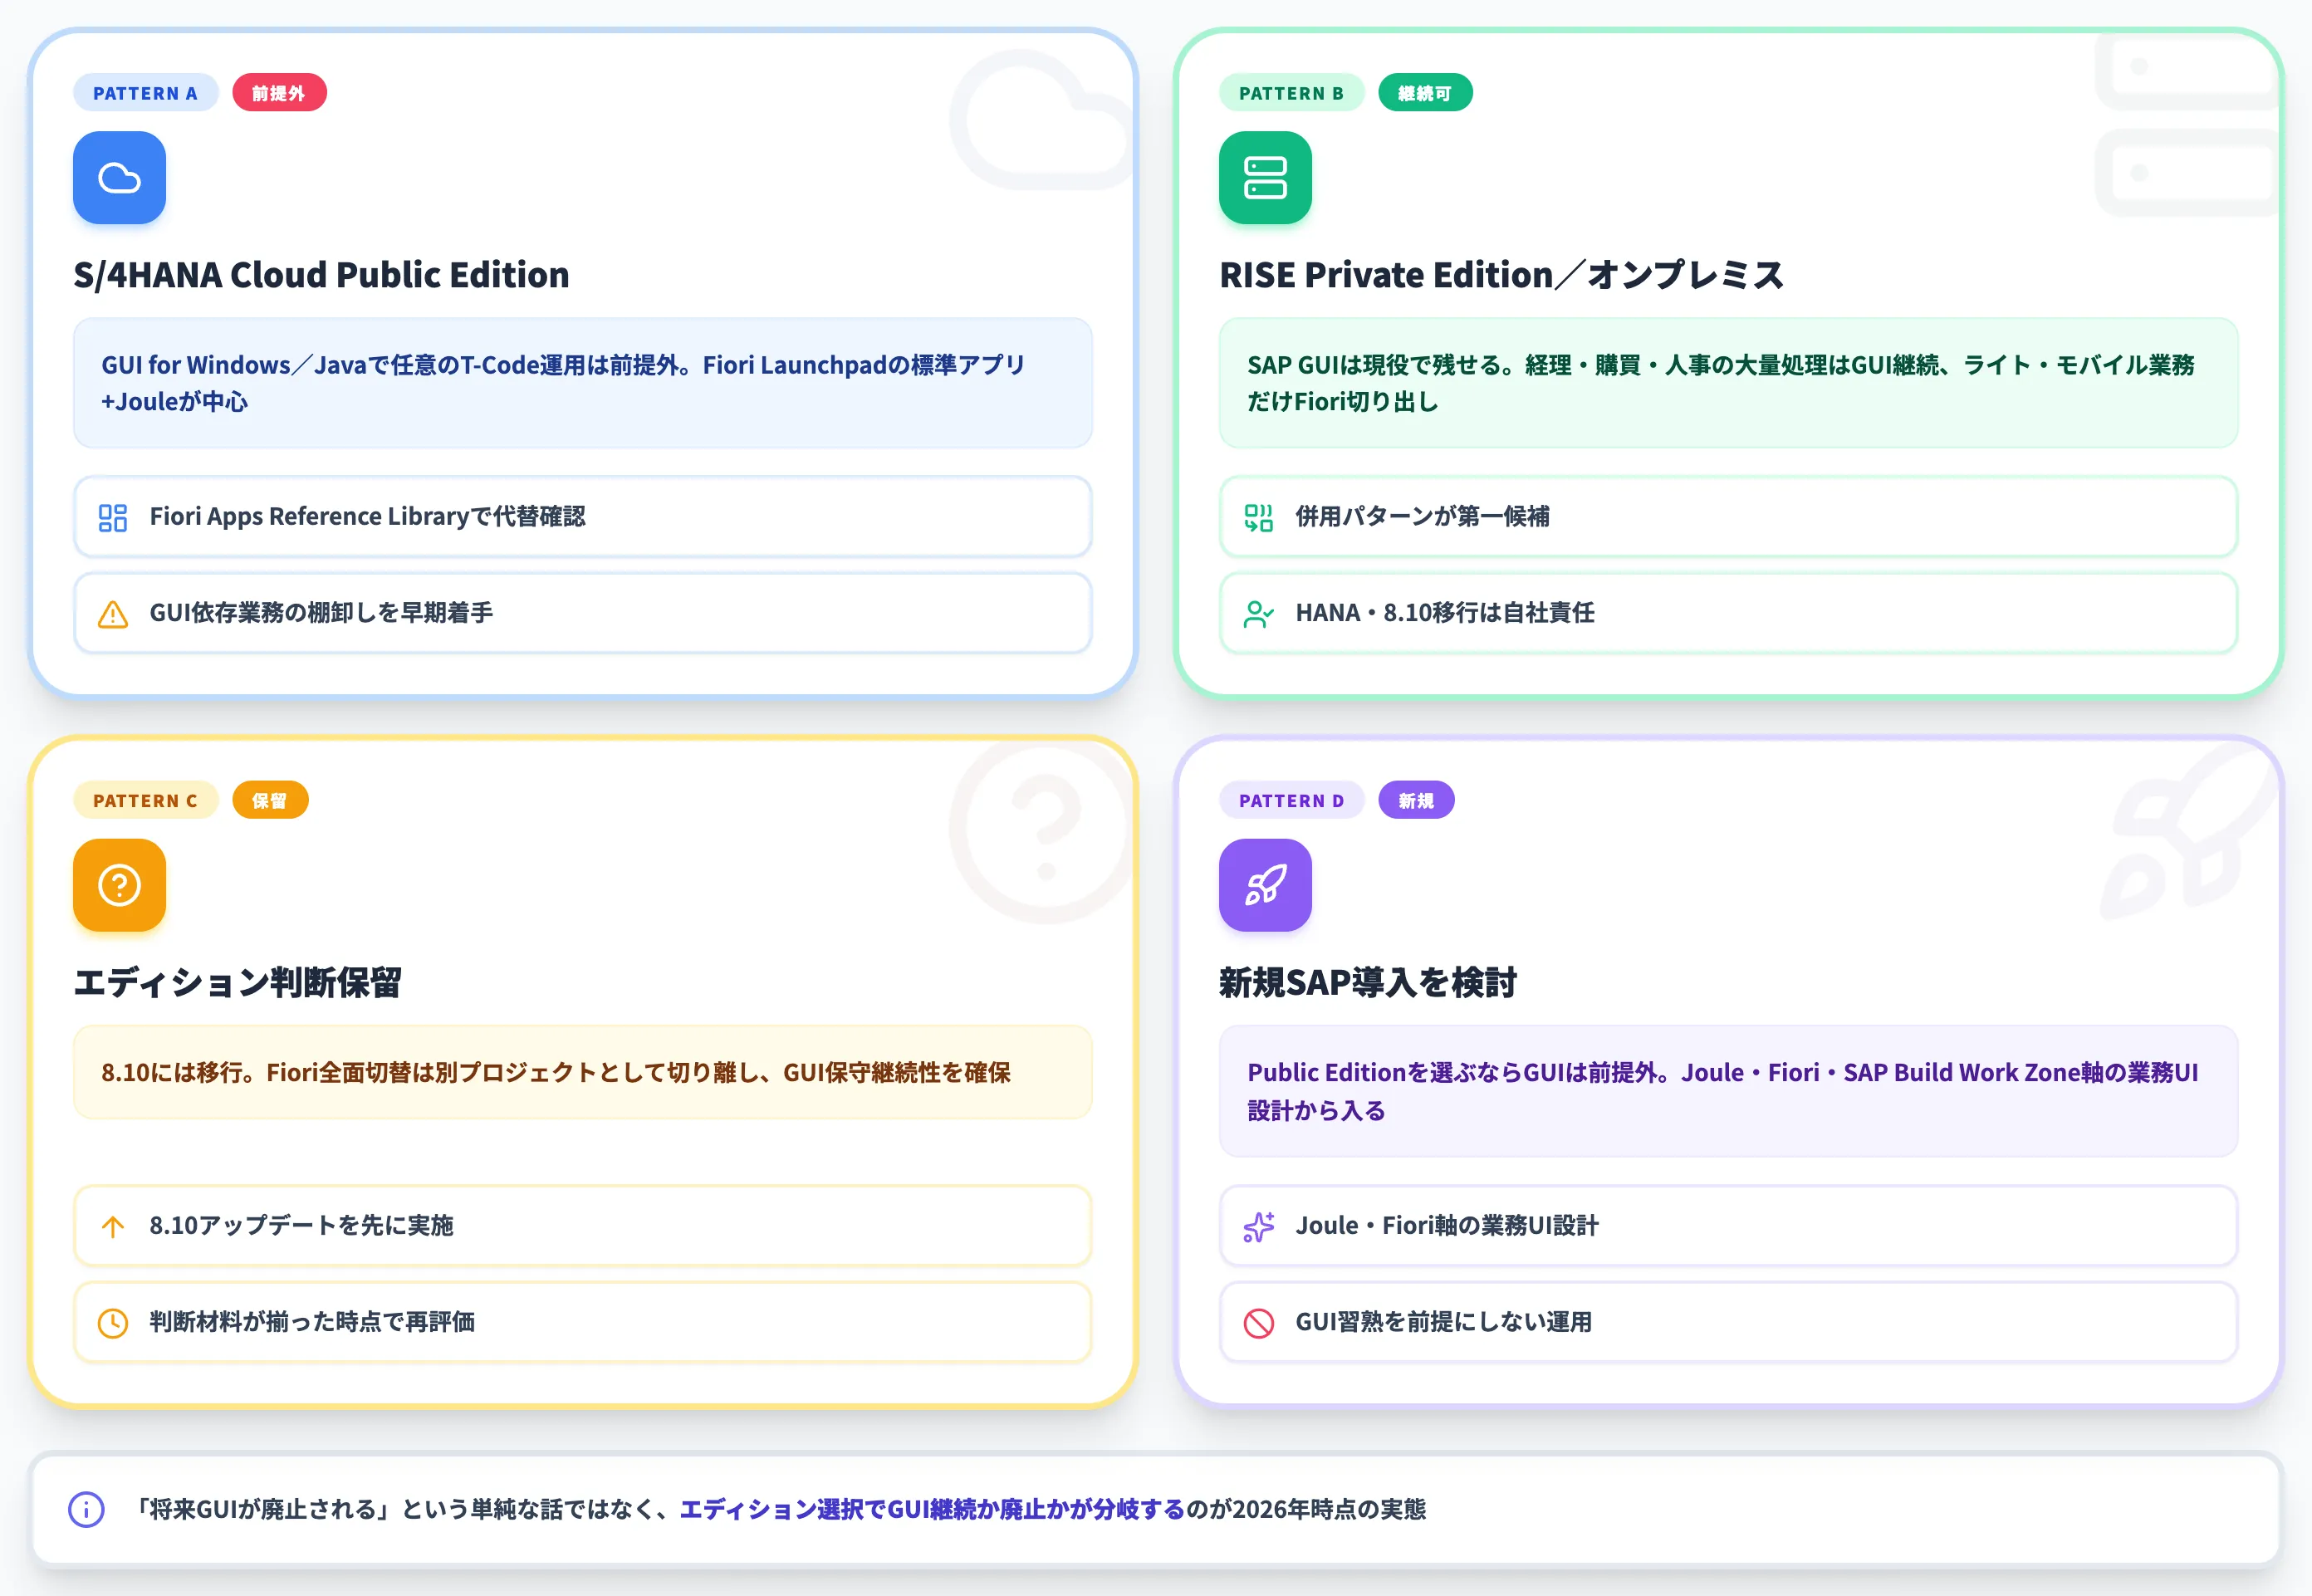Screen dimensions: 2312x1596
Task: Click the blue cloud icon in Pattern A
Action: pos(119,178)
